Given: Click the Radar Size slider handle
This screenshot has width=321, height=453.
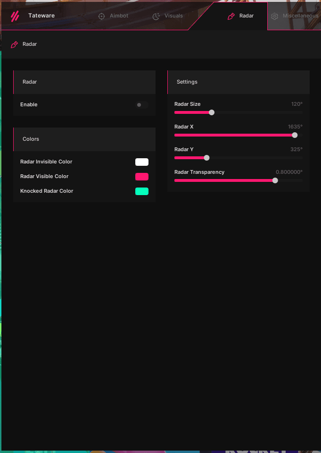Looking at the screenshot, I should tap(211, 112).
